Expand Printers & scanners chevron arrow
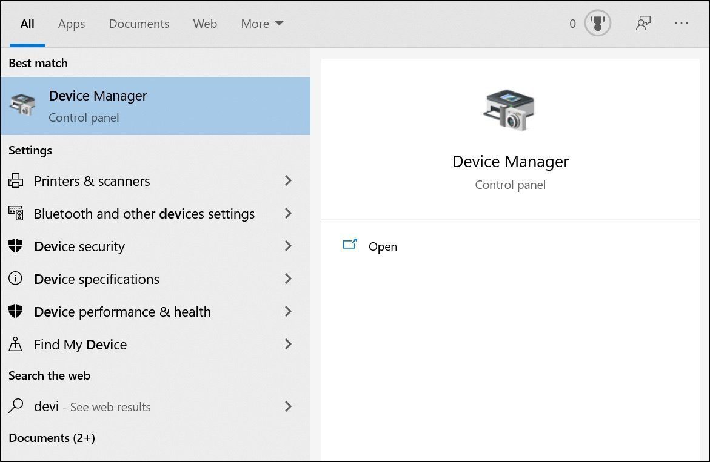The image size is (710, 462). click(x=288, y=181)
